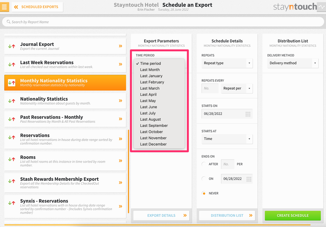326x227 pixels.
Task: Click the arrows icon beside Stash Rewards Membership Export
Action: tap(12, 181)
